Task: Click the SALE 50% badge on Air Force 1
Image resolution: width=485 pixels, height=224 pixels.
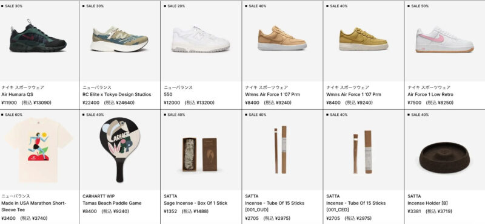Action: point(418,6)
